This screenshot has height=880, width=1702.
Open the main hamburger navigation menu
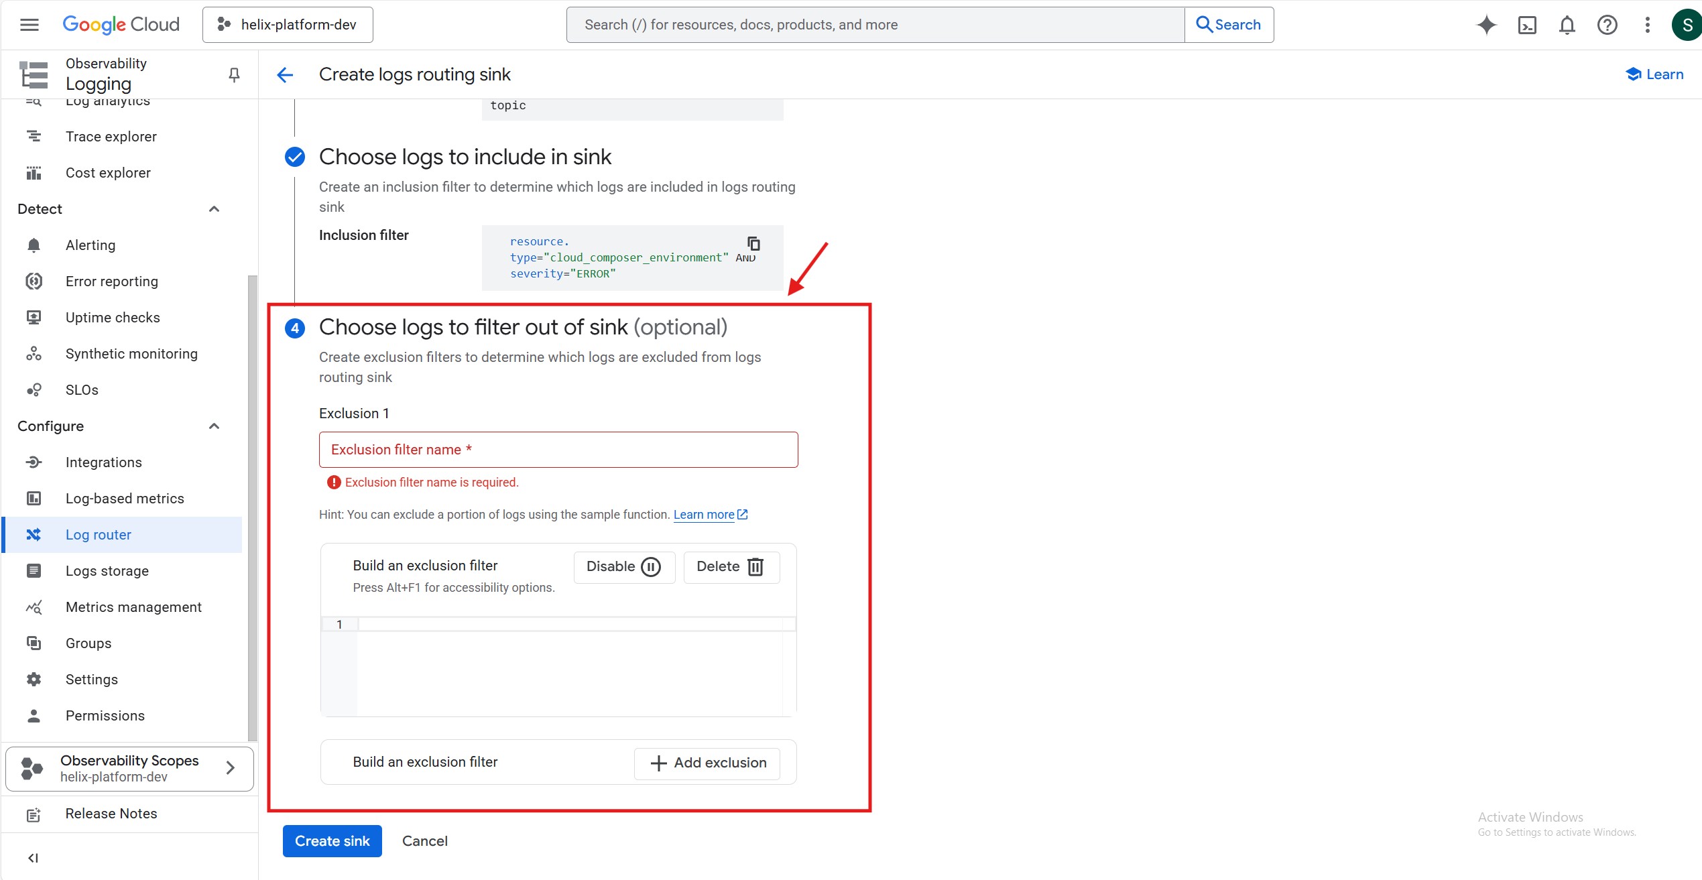[29, 25]
